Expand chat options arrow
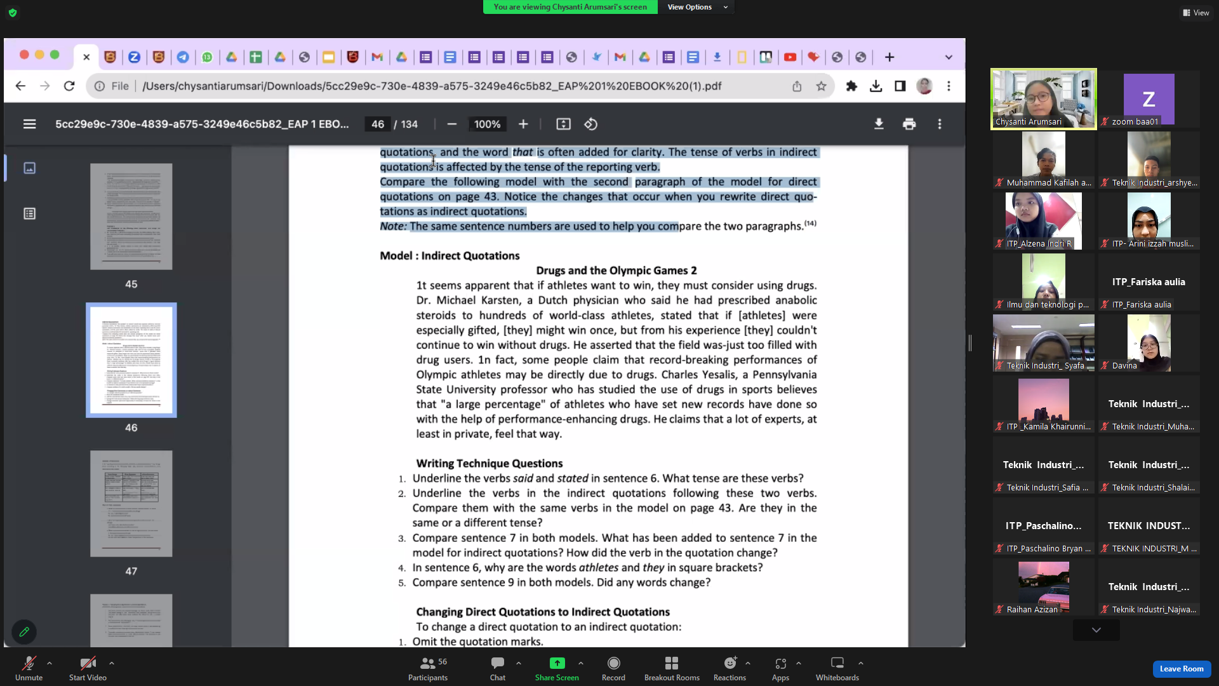This screenshot has height=686, width=1219. point(519,663)
